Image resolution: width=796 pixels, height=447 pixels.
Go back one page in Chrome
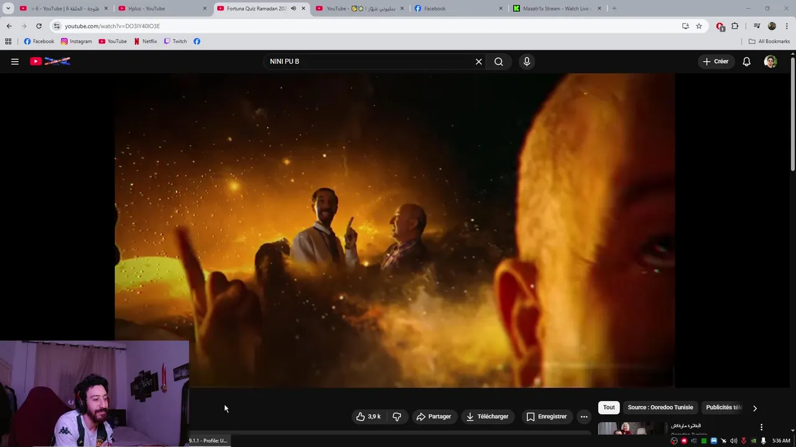click(9, 26)
